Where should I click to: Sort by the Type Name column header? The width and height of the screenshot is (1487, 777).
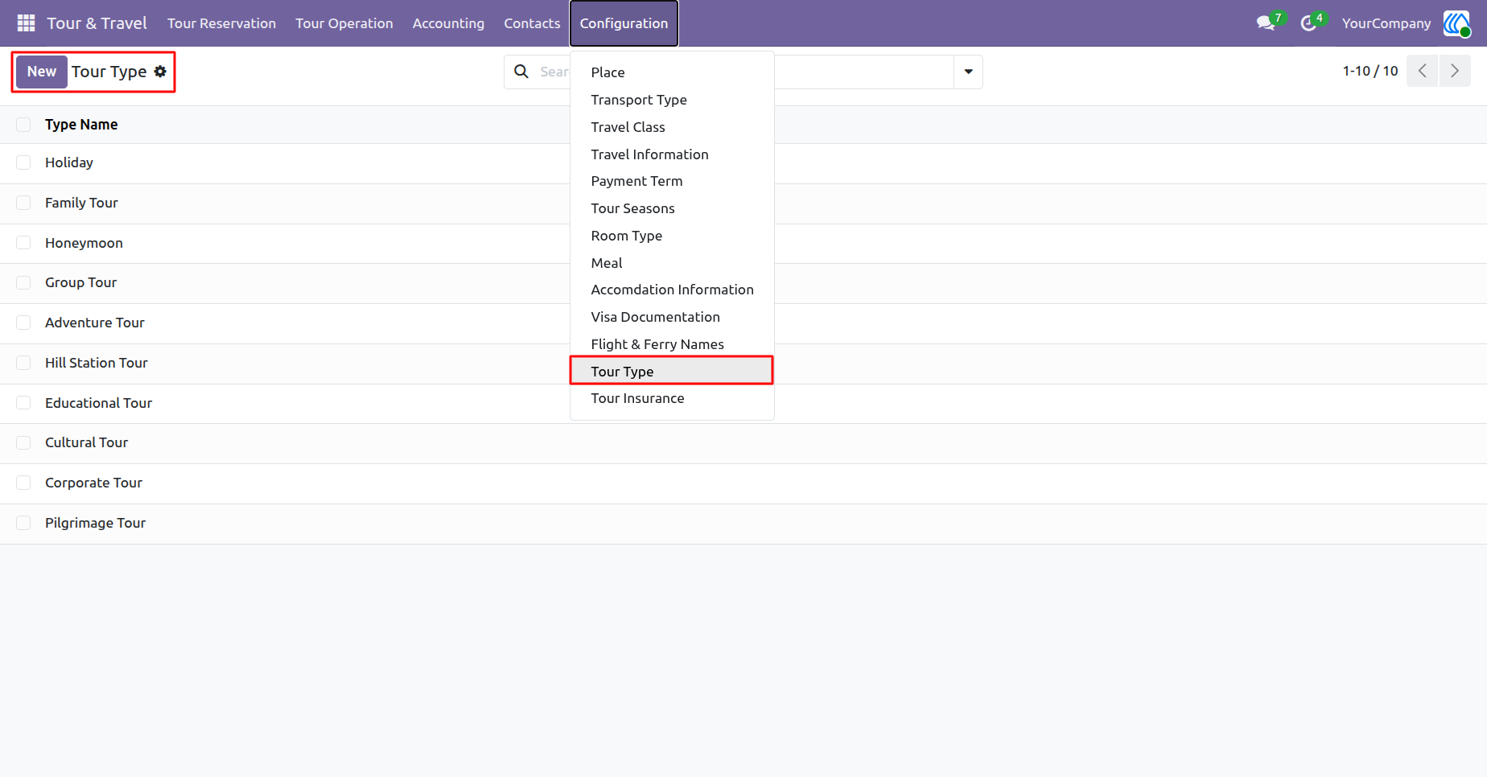tap(81, 125)
